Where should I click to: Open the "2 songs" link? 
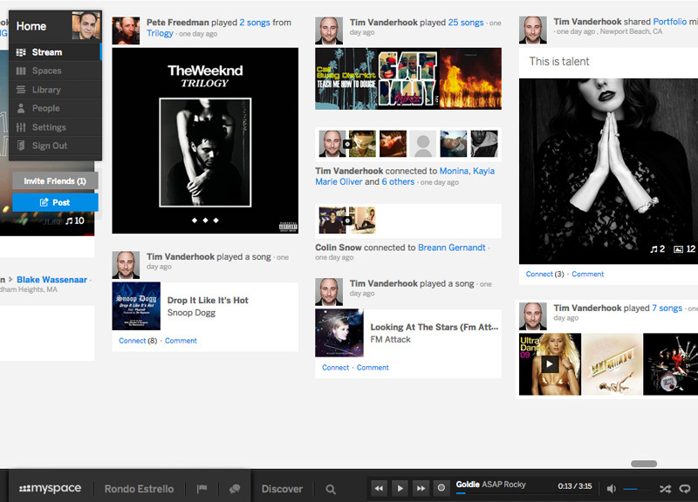pyautogui.click(x=255, y=23)
